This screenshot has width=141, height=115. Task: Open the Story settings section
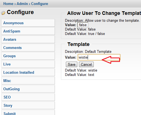(28, 105)
